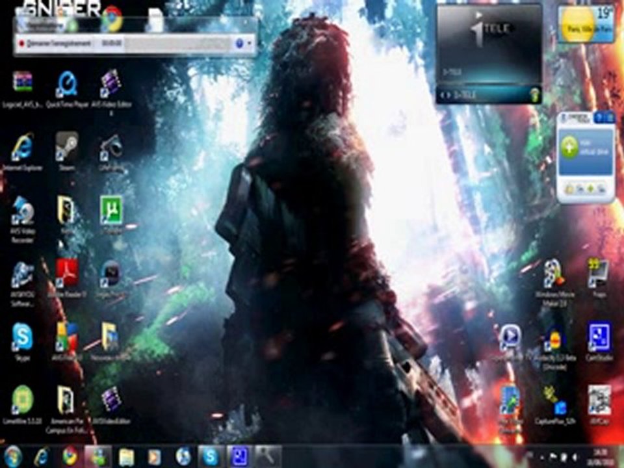The width and height of the screenshot is (624, 468).
Task: Open the Chrome icon behind the recorder window
Action: 111,19
